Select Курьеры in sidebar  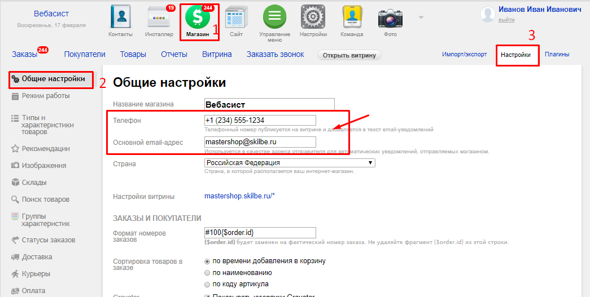[x=36, y=274]
